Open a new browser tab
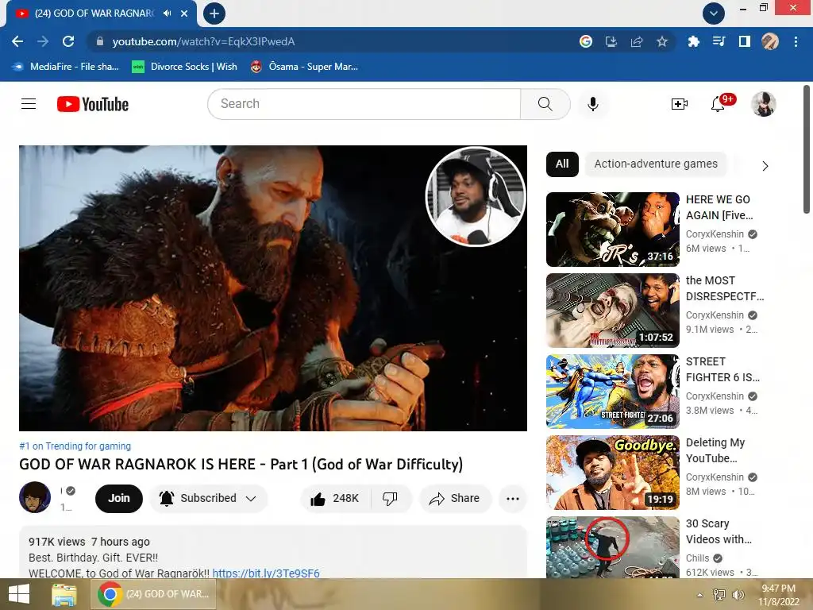 coord(214,14)
